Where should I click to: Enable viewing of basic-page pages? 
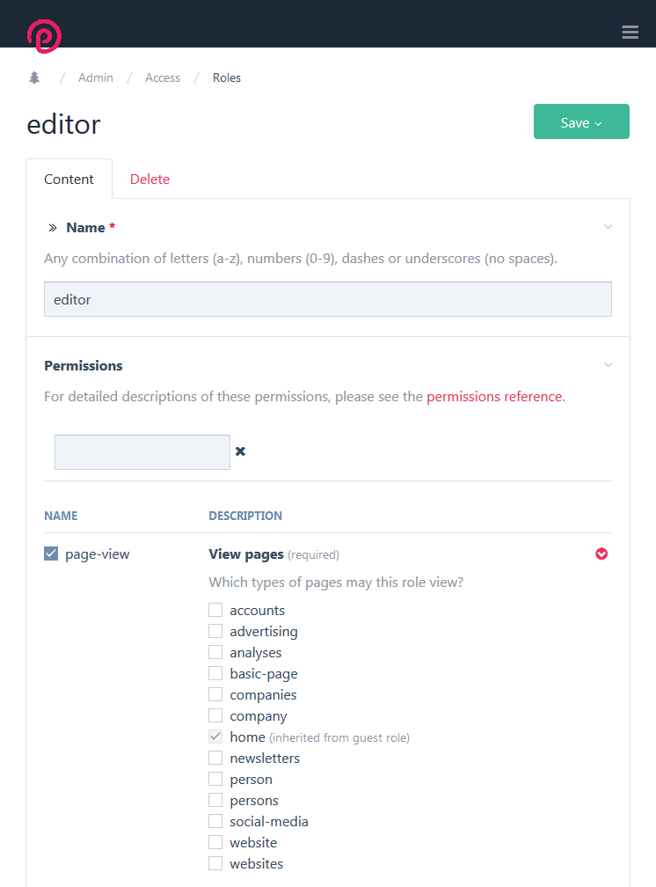click(x=215, y=673)
